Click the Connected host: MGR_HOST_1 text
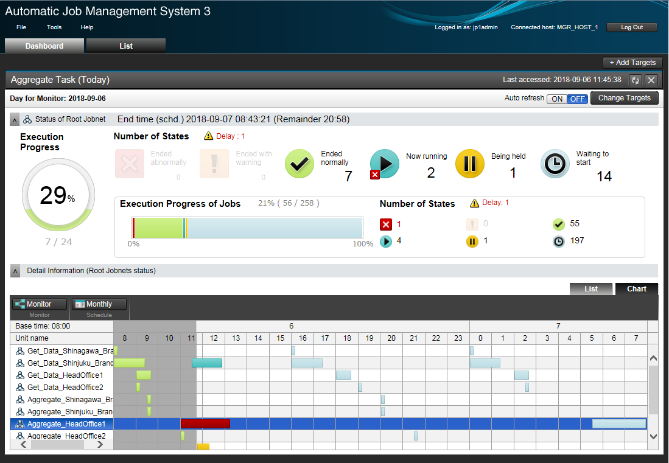Image resolution: width=669 pixels, height=463 pixels. pyautogui.click(x=554, y=27)
